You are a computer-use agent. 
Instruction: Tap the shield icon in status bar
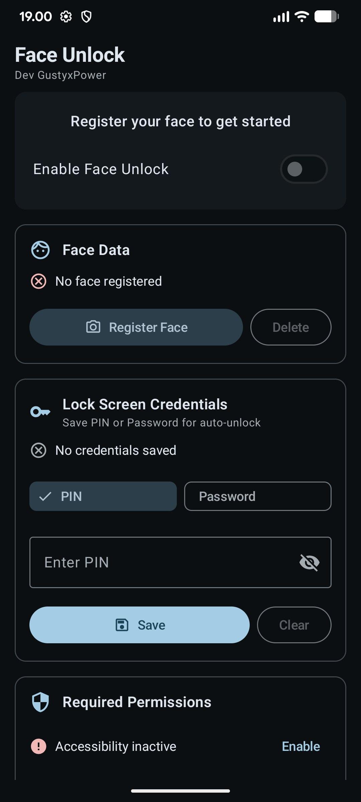pyautogui.click(x=86, y=16)
